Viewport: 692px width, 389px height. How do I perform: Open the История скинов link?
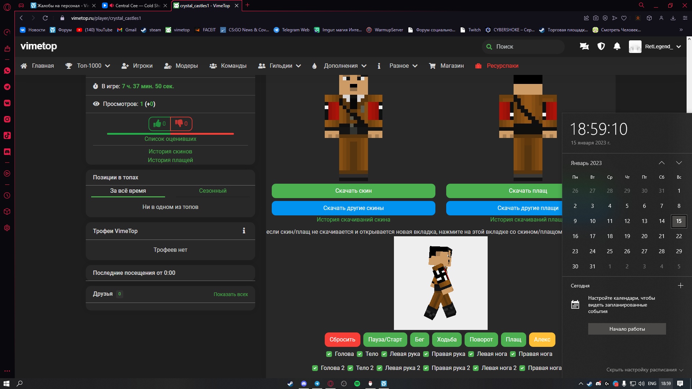point(170,152)
